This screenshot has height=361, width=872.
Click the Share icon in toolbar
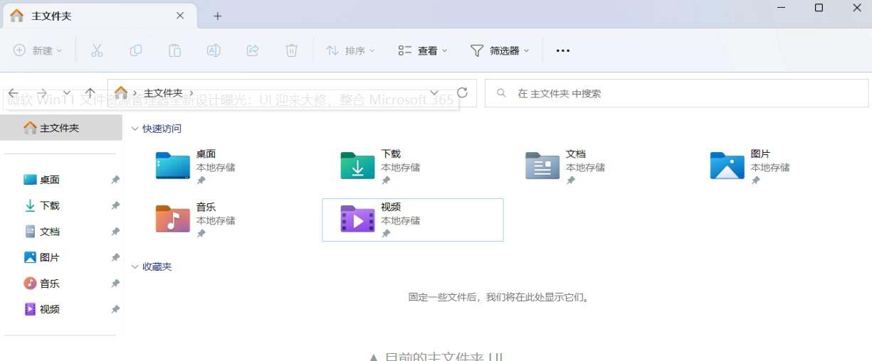pos(252,50)
